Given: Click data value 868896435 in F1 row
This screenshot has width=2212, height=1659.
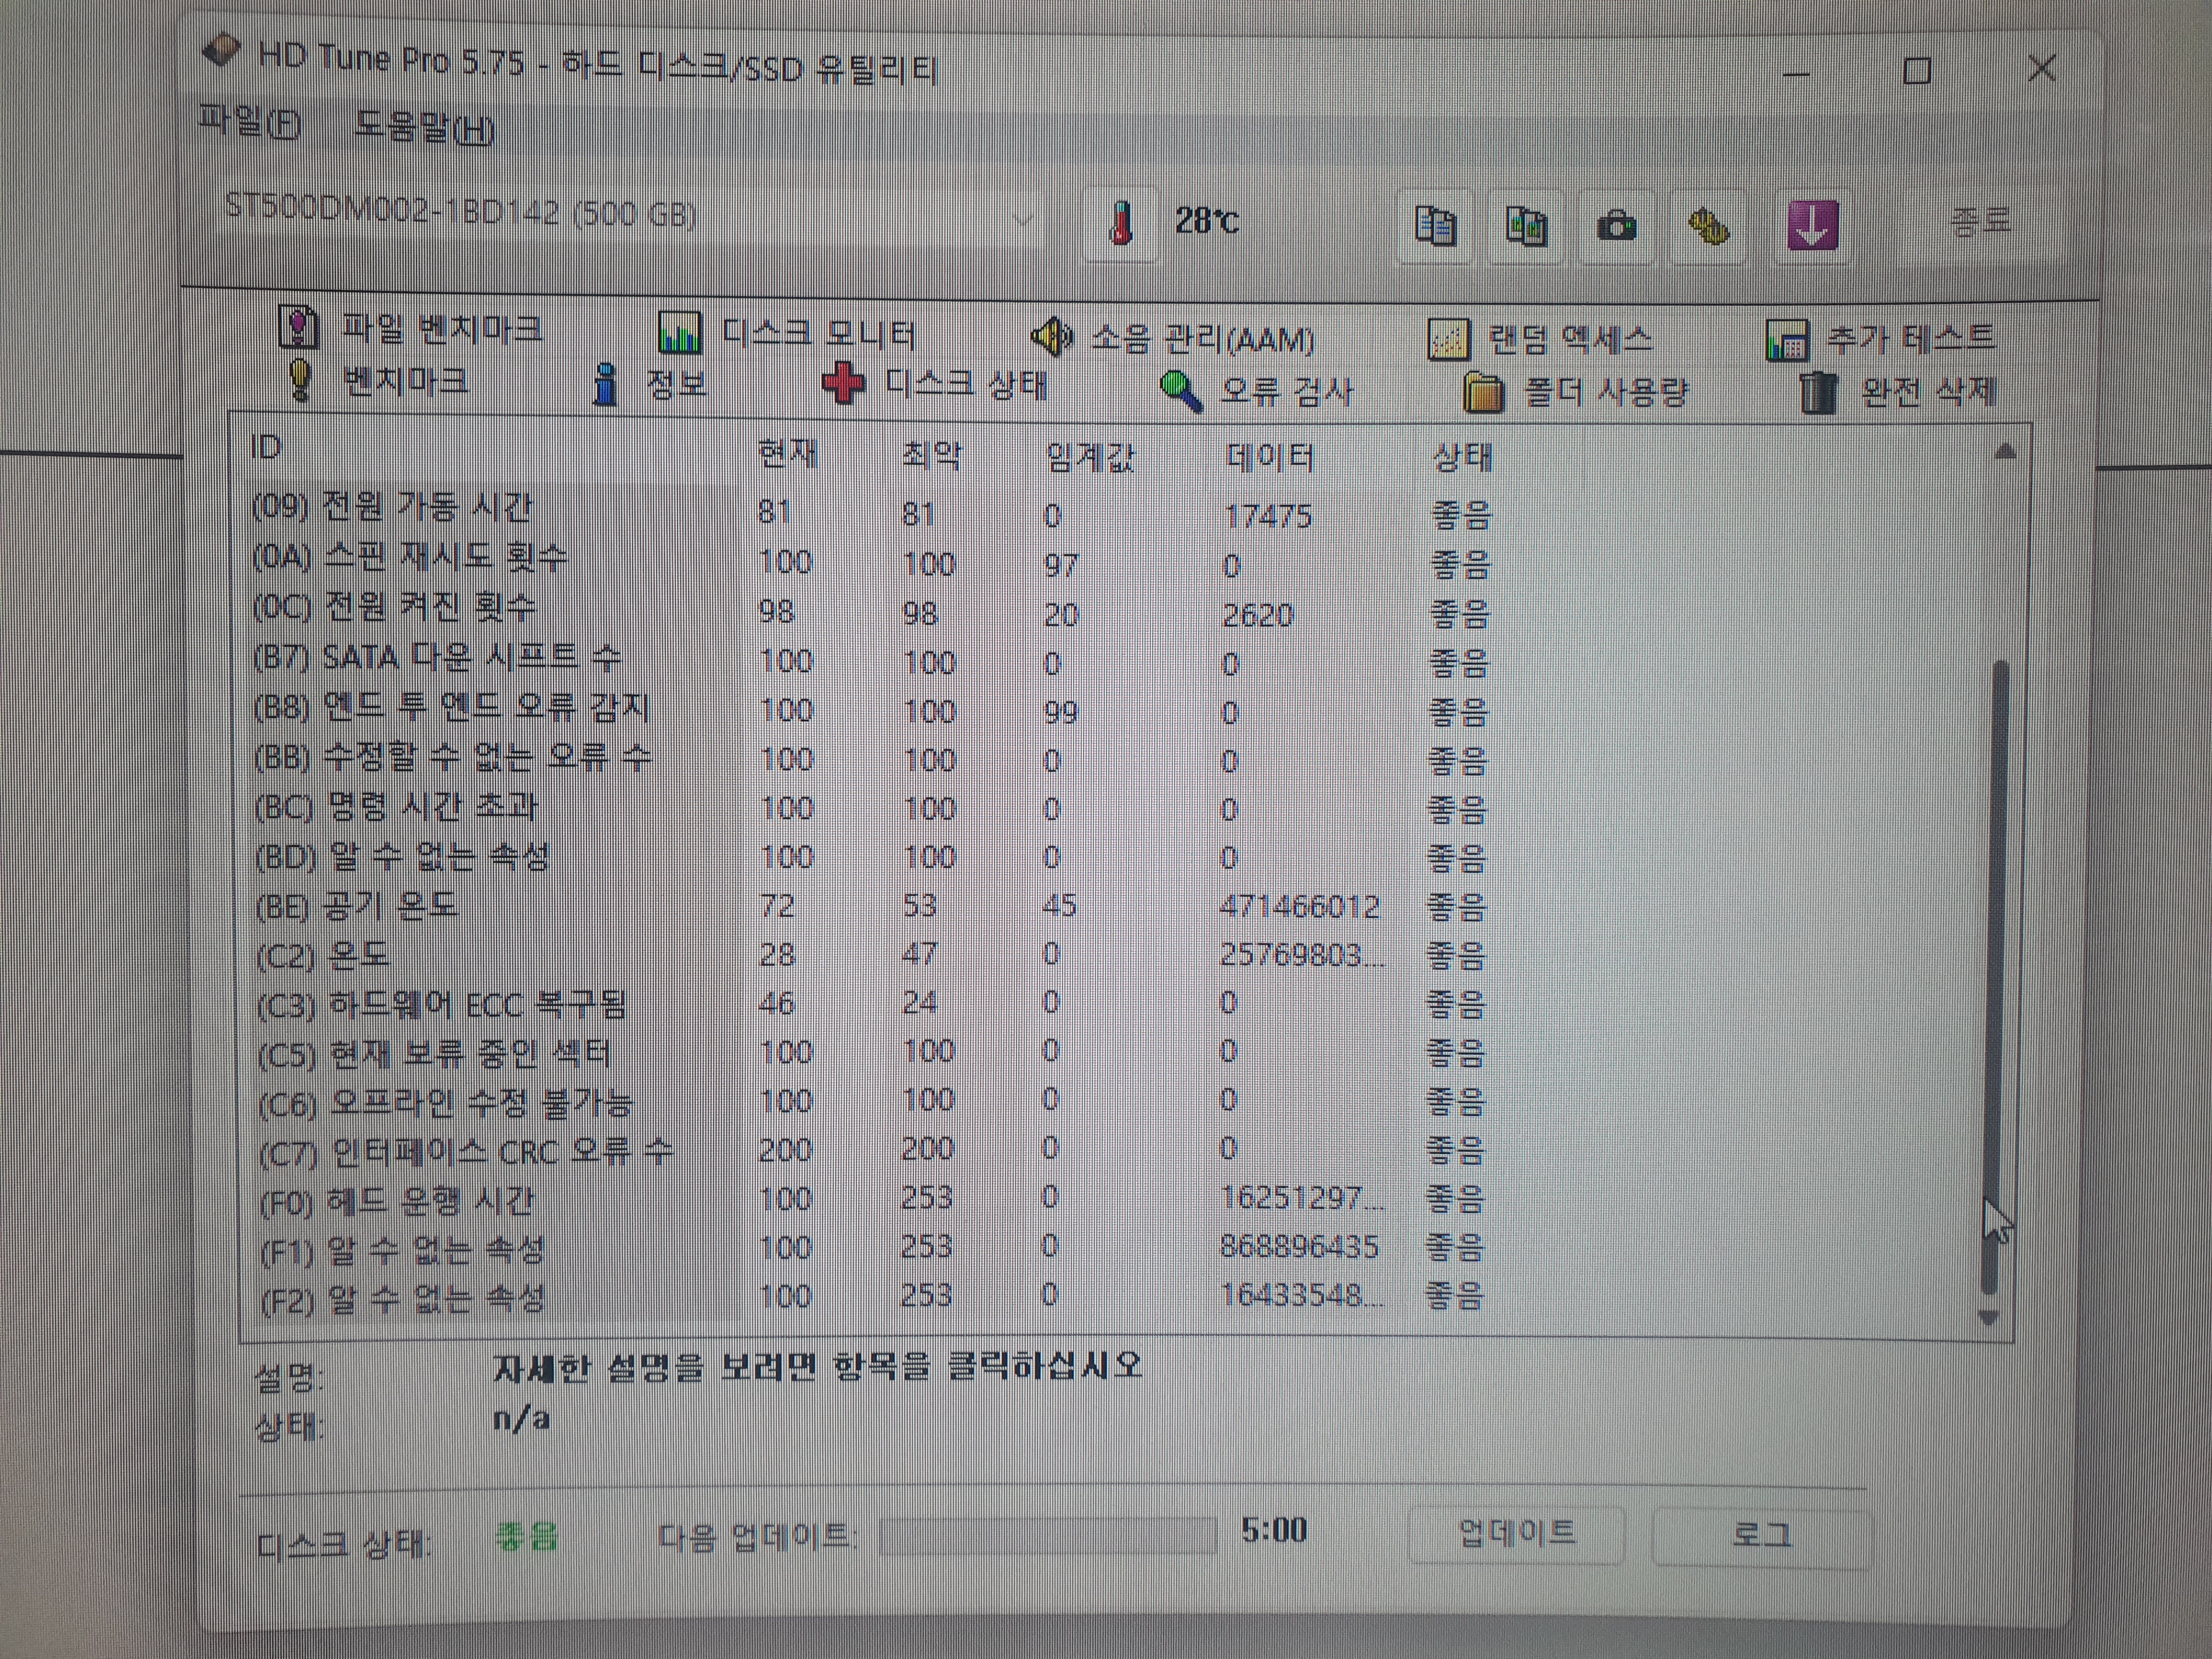Looking at the screenshot, I should coord(1299,1246).
